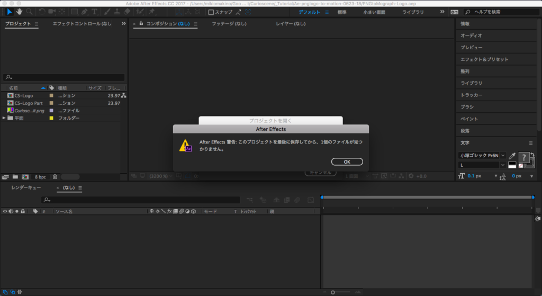Show hidden Project panel tabs with double chevron

(x=123, y=23)
